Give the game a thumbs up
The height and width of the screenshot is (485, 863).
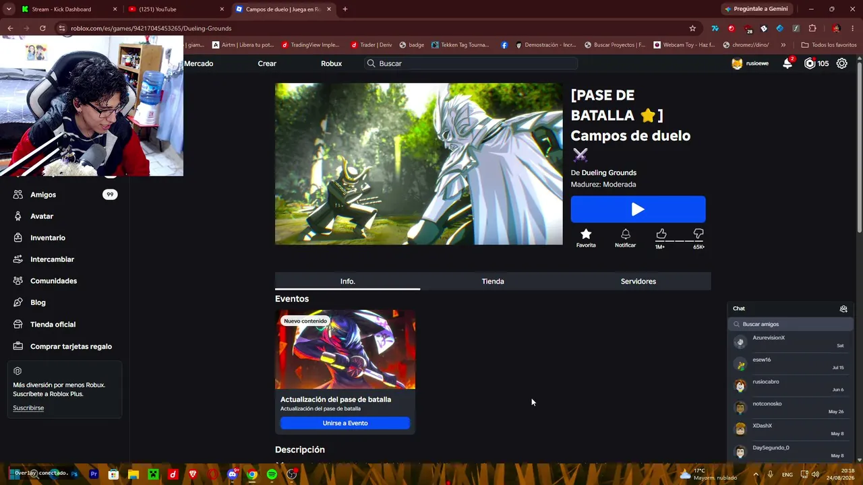(661, 234)
